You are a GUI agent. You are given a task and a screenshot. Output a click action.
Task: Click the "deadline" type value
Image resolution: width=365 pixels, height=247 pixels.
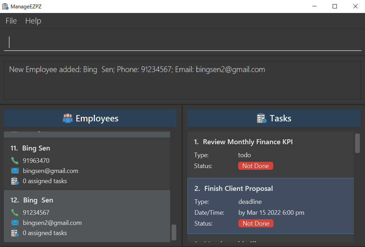pos(250,202)
